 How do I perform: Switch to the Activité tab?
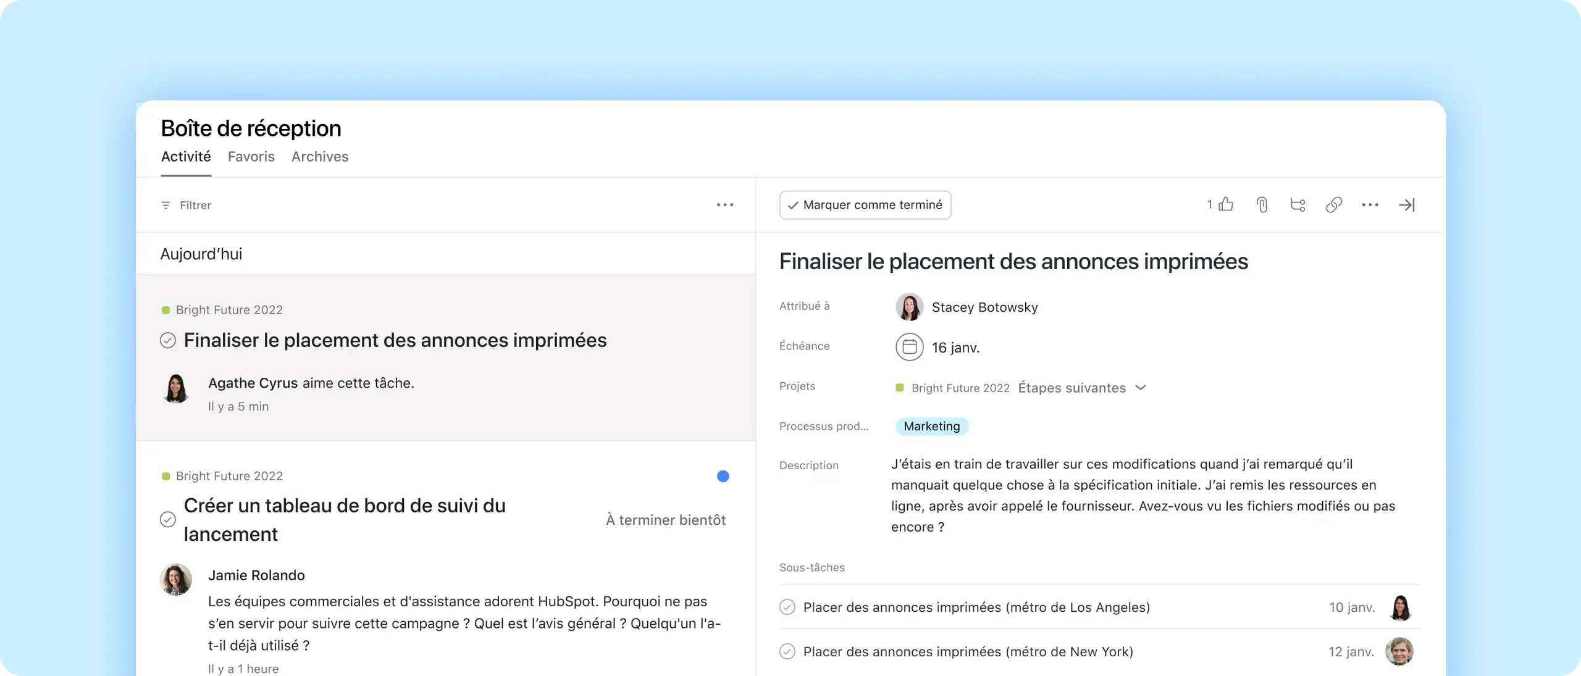pos(186,157)
